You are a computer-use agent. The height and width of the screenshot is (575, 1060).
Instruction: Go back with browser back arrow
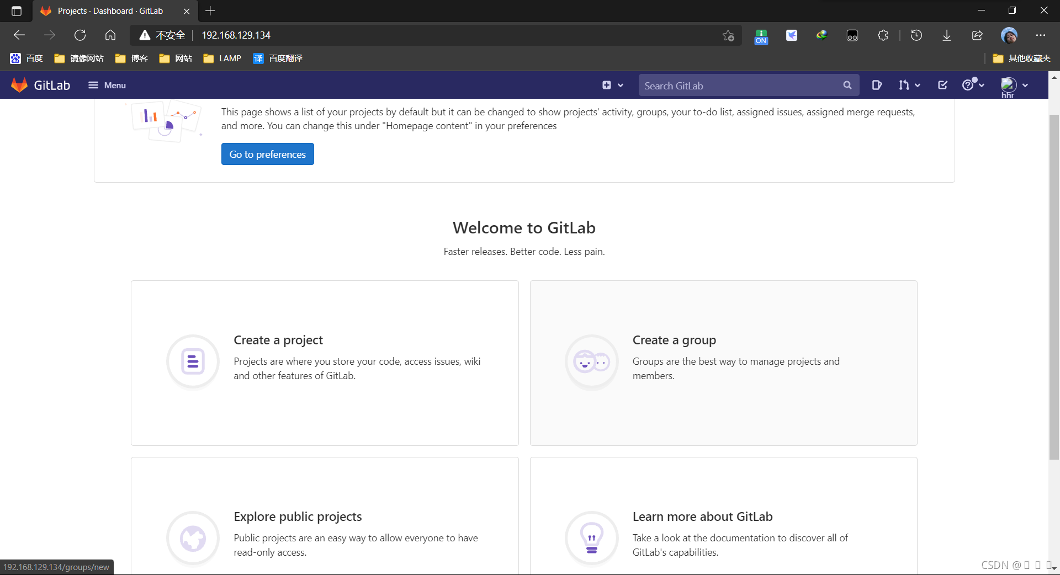(19, 35)
